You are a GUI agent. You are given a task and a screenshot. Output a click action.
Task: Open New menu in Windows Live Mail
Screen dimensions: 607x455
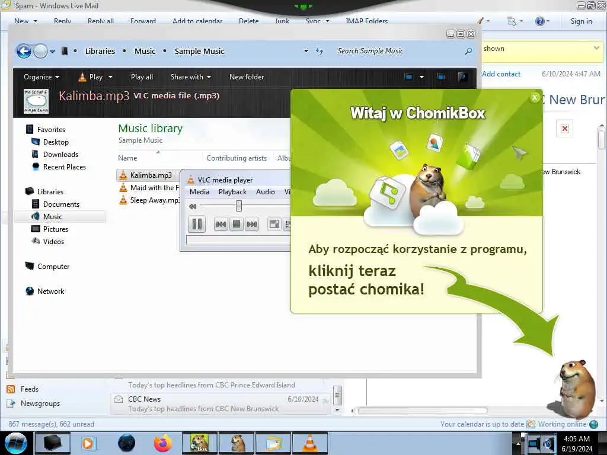point(25,21)
